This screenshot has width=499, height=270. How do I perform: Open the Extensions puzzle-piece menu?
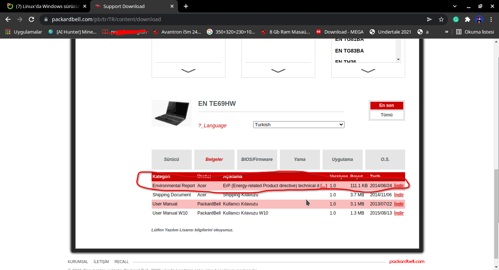coord(468,19)
